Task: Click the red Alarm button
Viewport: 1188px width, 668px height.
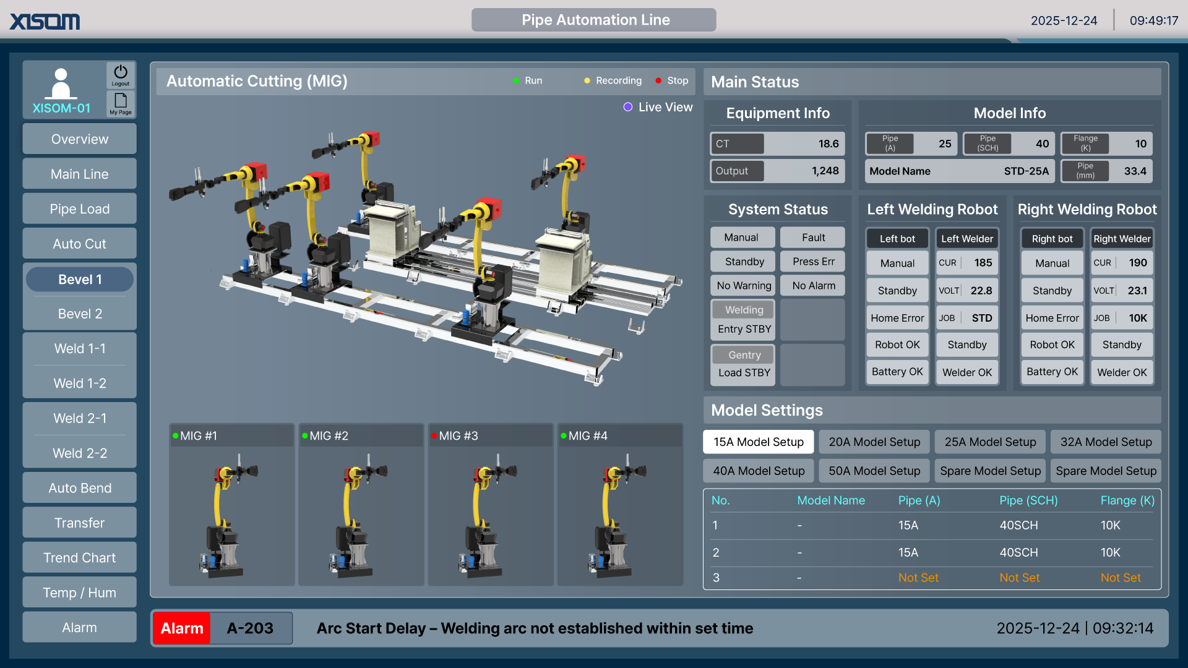Action: tap(182, 628)
